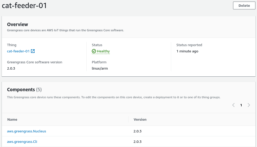The image size is (257, 147).
Task: Click the '1 minute ago' status reported value
Action: (x=187, y=51)
